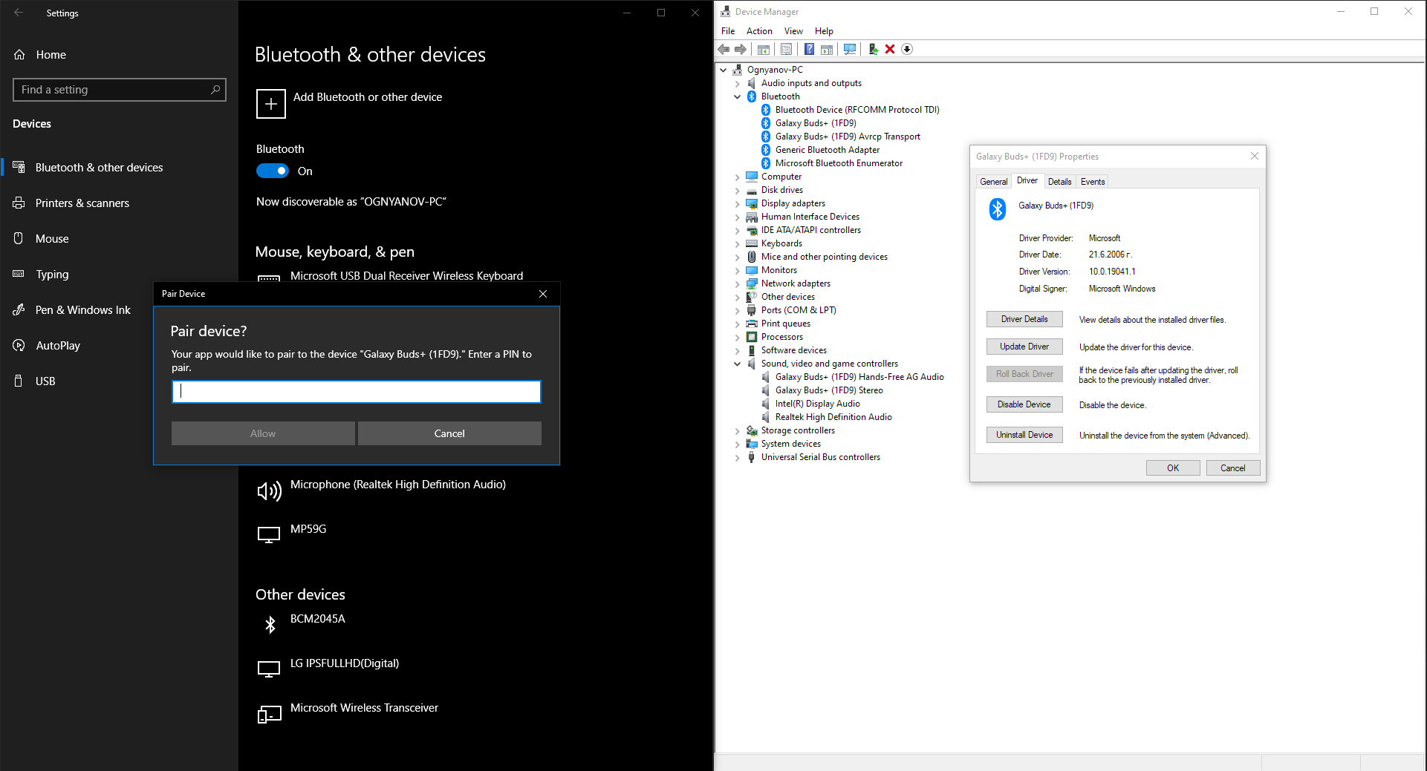Screen dimensions: 1427x771
Task: Turn off the Bluetooth toggle switch
Action: tap(273, 171)
